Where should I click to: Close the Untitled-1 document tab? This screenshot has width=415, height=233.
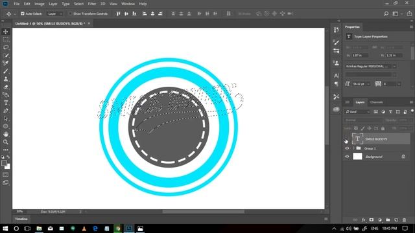tap(89, 23)
